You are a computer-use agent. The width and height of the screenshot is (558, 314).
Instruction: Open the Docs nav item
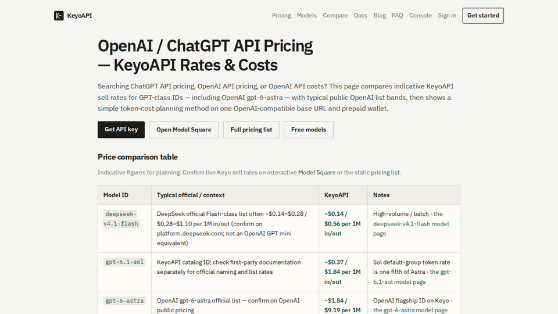click(x=360, y=15)
